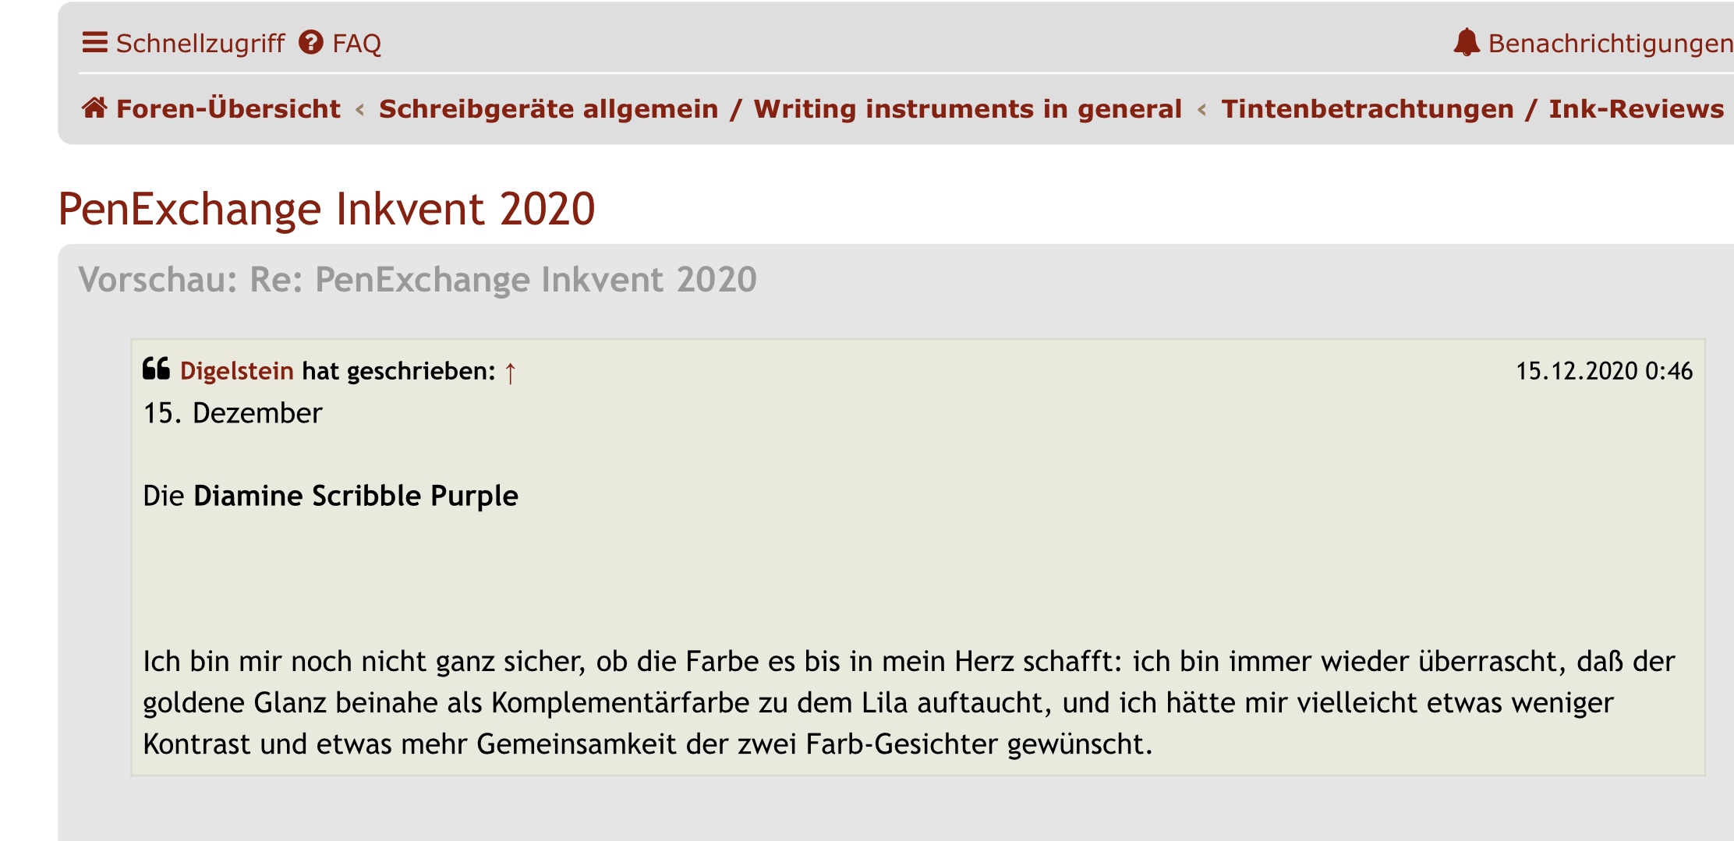Viewport: 1734px width, 841px height.
Task: Click the breadcrumb chevron before Tintenbetrachtungen
Action: click(1202, 110)
